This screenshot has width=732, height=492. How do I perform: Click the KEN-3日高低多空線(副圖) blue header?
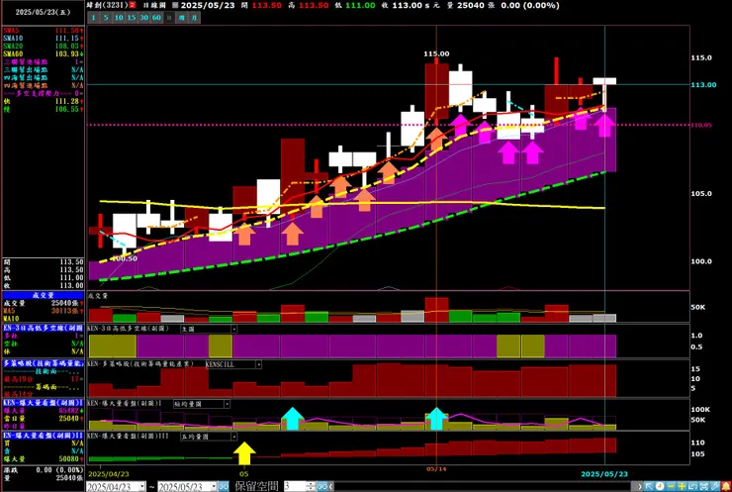[x=43, y=328]
